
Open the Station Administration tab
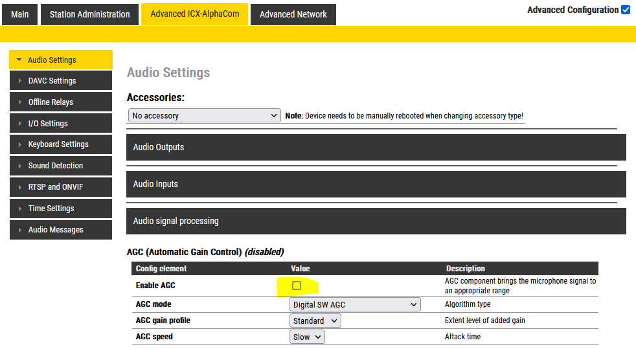89,14
